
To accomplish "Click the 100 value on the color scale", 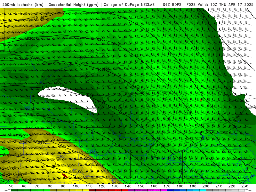I will [x=76, y=186].
